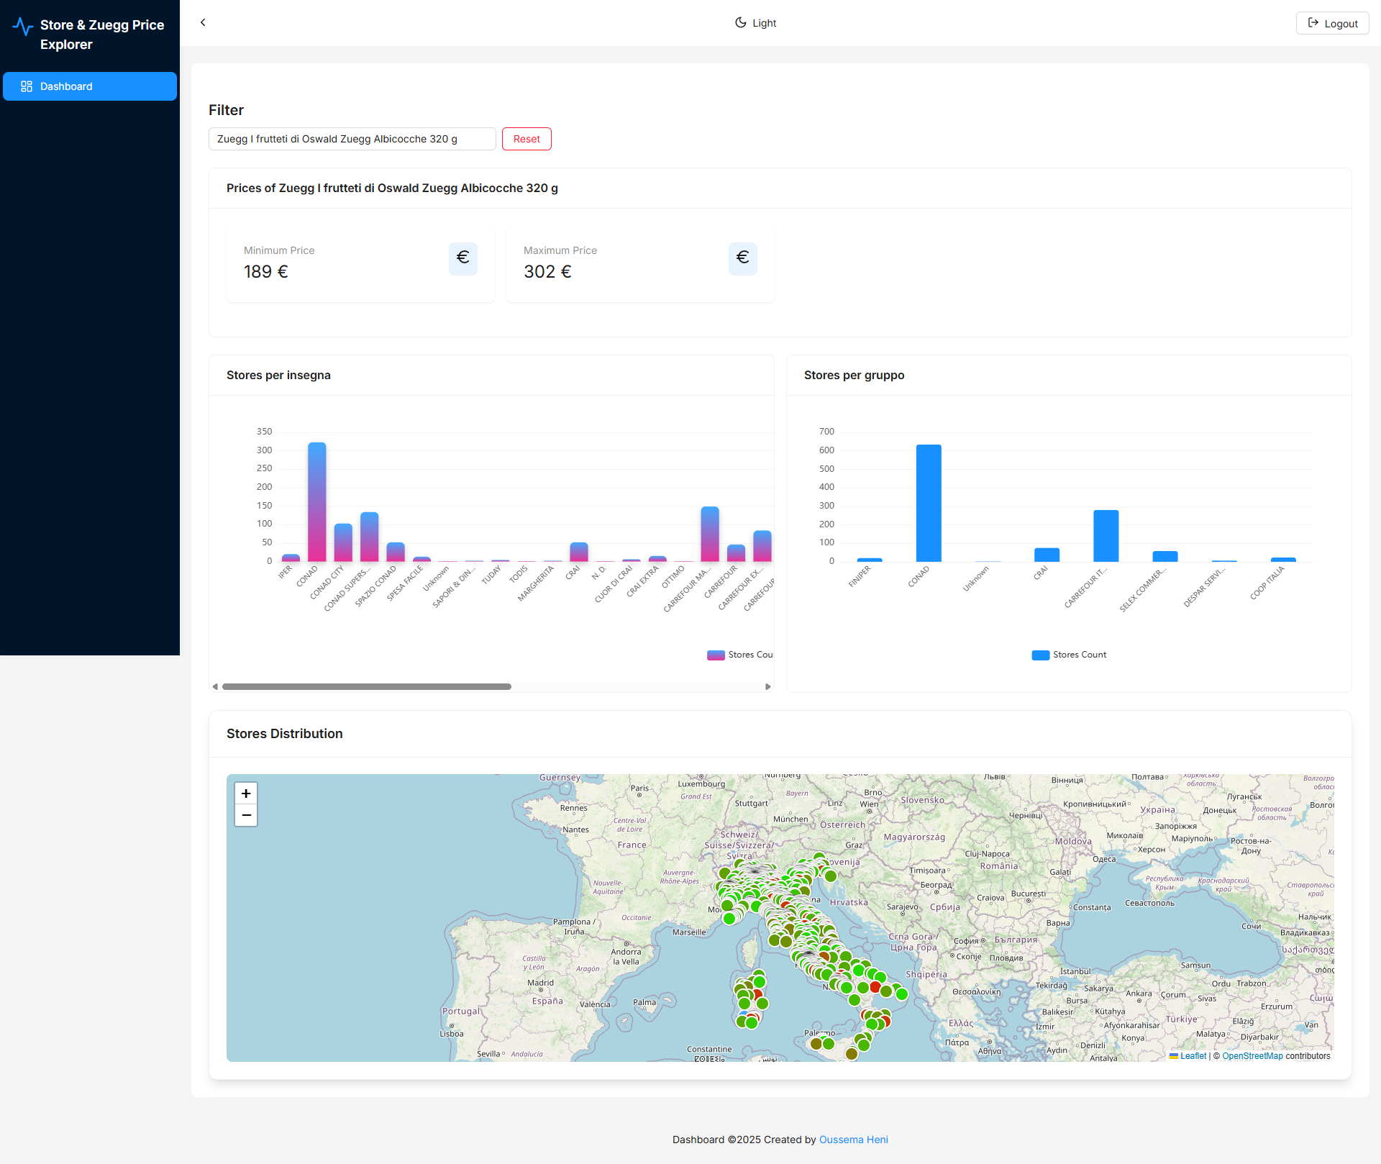Zoom out on the stores map
Screen dimensions: 1381x1164
246,816
